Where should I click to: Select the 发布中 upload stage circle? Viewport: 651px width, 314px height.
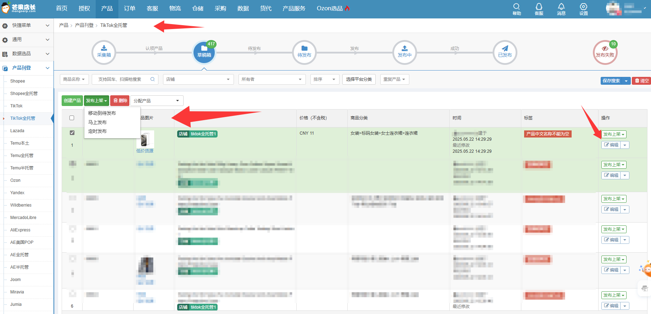point(405,52)
